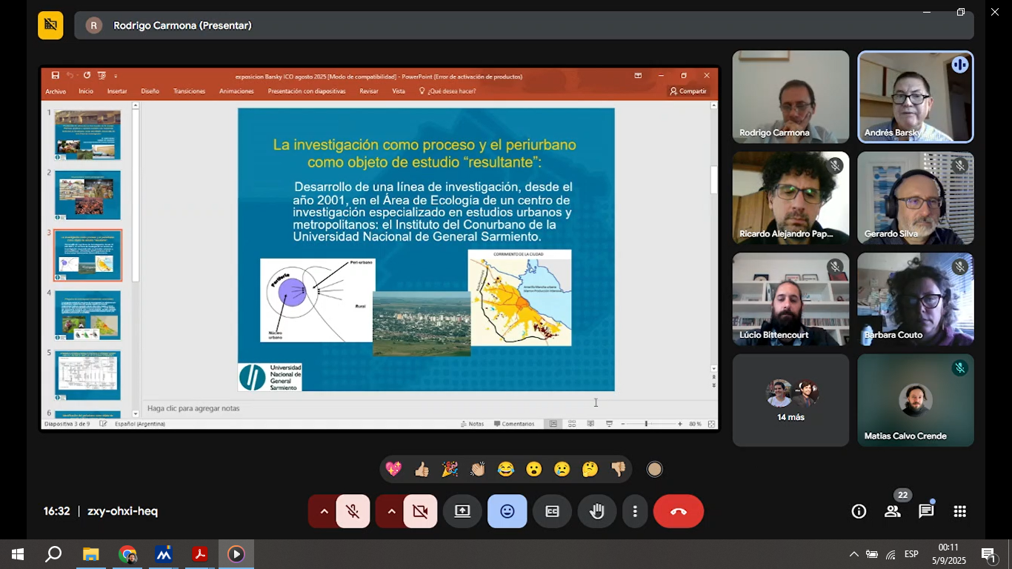
Task: Send the heart reaction emoji
Action: click(x=393, y=469)
